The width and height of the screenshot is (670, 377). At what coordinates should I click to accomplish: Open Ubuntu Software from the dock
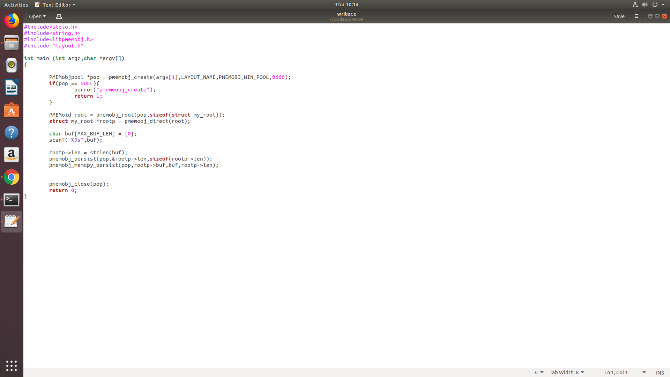(12, 110)
